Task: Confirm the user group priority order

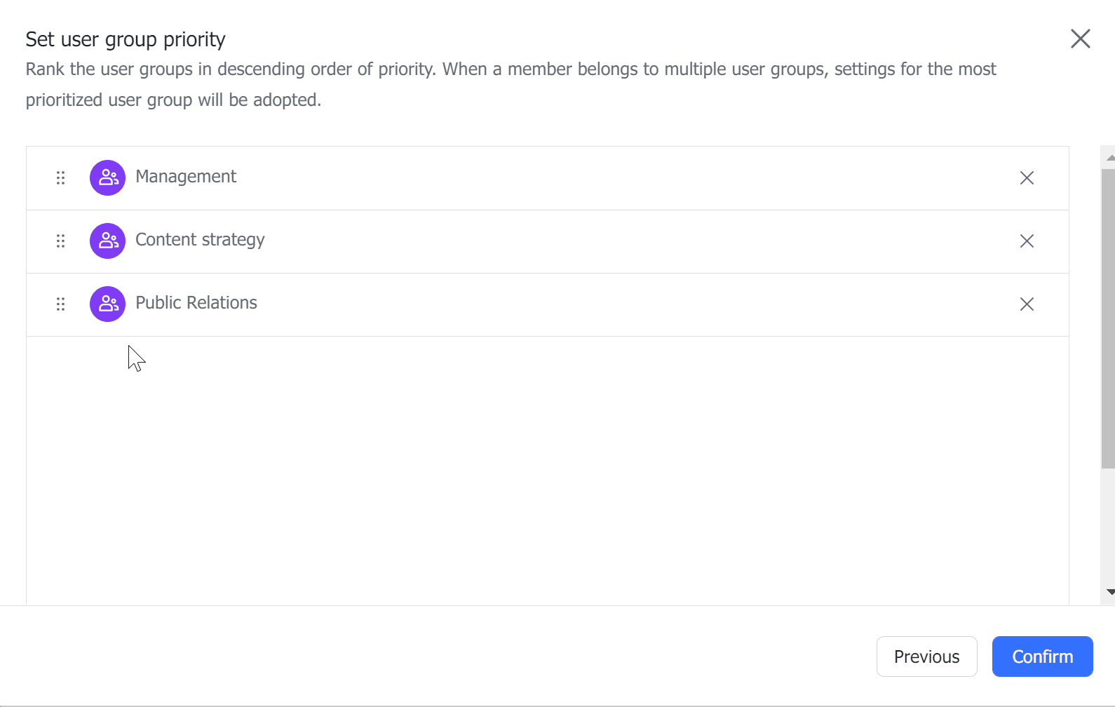Action: coord(1042,656)
